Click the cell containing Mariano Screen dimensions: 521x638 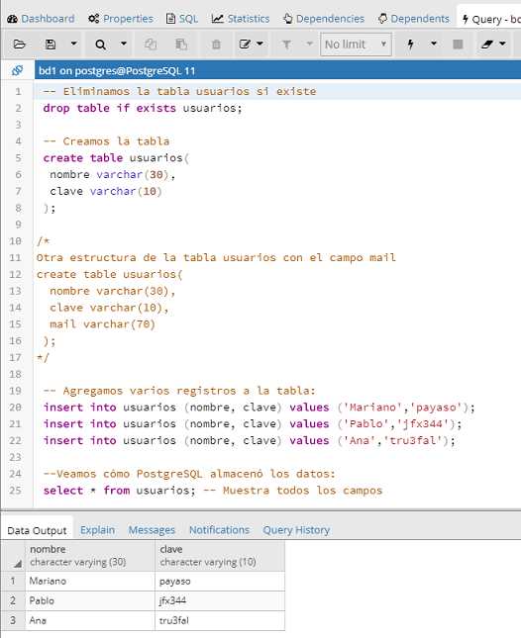click(90, 581)
